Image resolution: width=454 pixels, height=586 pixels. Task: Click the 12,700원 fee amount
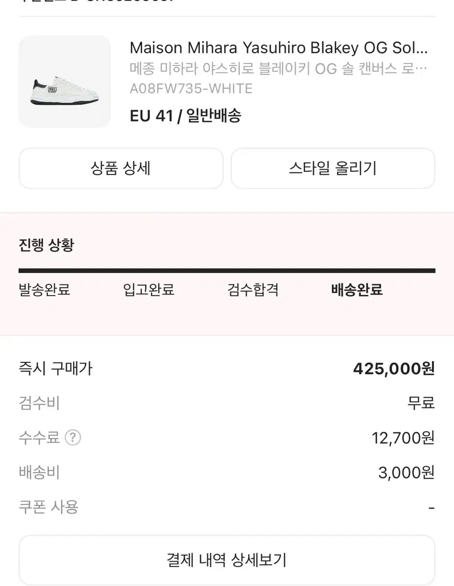coord(403,438)
